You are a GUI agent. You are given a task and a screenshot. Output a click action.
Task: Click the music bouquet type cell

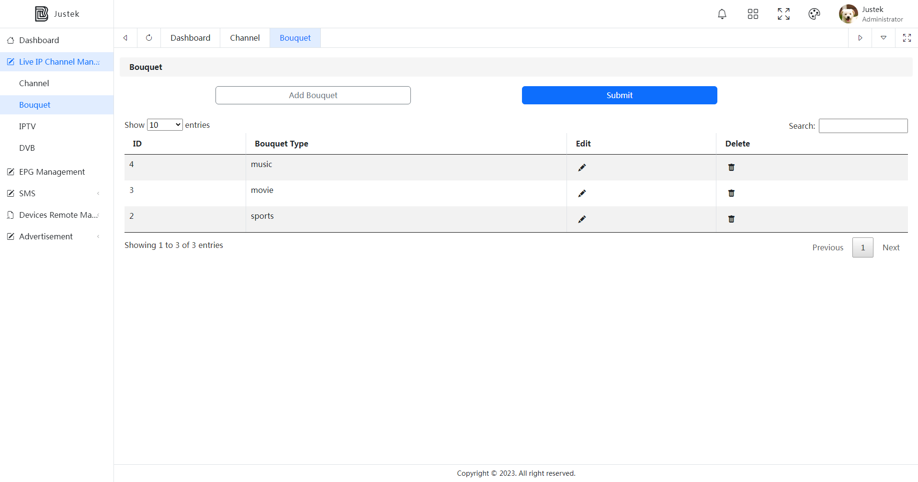pyautogui.click(x=406, y=168)
